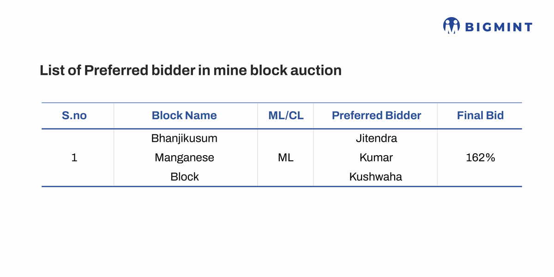Click the ML/CL column header
This screenshot has width=554, height=277.
286,115
